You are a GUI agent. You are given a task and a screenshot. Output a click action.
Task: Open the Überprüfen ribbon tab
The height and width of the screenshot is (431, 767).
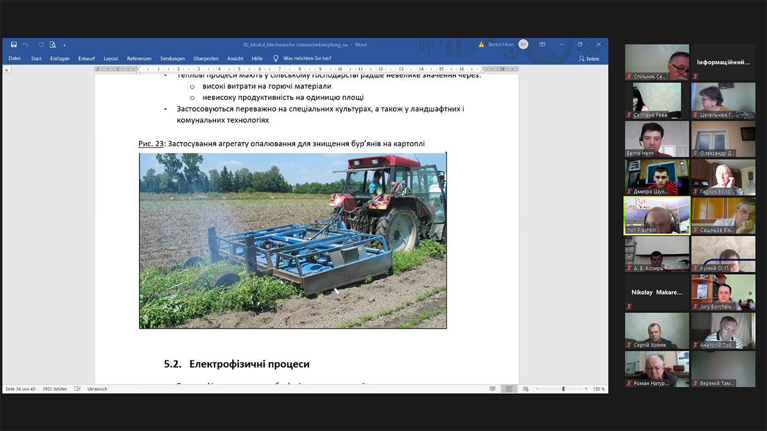205,59
